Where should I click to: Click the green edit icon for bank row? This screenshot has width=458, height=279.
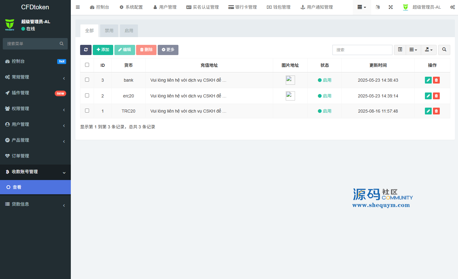point(428,80)
